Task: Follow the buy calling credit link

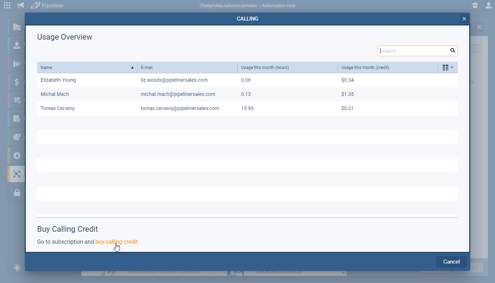Action: 116,242
